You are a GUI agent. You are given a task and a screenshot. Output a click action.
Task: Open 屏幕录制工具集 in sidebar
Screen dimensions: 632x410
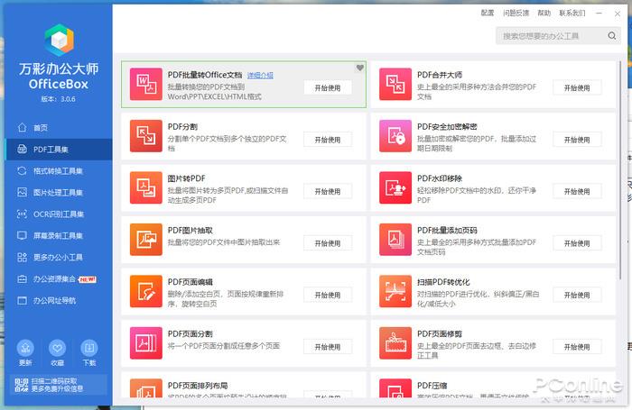(59, 236)
